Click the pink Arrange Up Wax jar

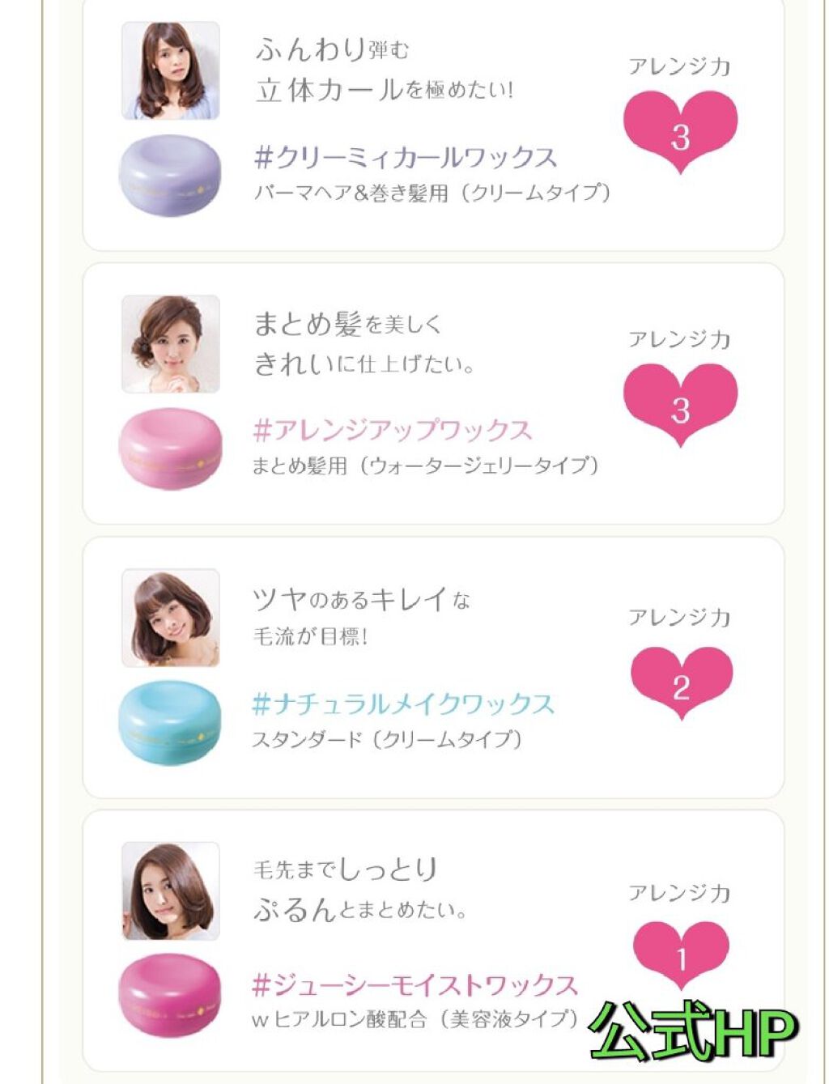pyautogui.click(x=169, y=448)
